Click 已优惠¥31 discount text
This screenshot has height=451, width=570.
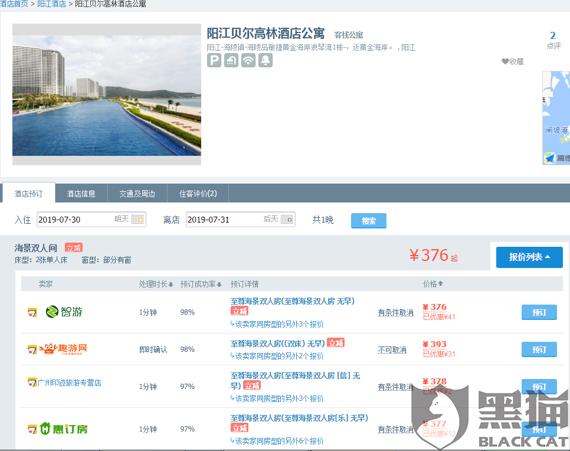[439, 354]
